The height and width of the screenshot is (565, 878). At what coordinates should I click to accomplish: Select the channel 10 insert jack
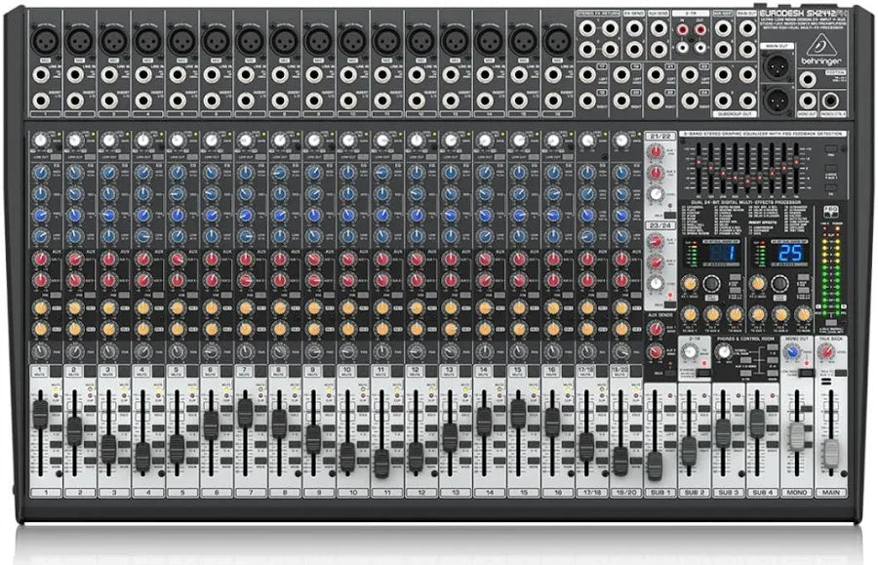pyautogui.click(x=348, y=101)
